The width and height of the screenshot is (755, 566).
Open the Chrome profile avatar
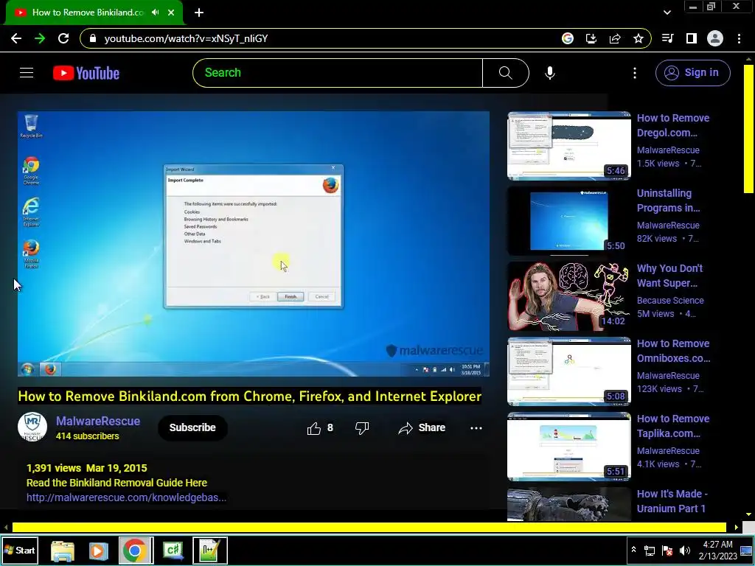(715, 38)
